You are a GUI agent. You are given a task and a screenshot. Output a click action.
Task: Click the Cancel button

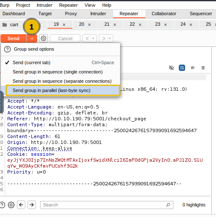[65, 38]
